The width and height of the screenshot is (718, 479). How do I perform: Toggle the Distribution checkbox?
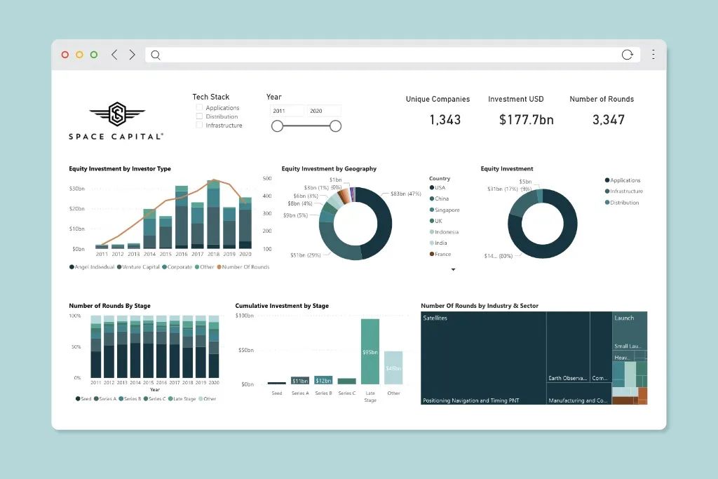pos(199,116)
